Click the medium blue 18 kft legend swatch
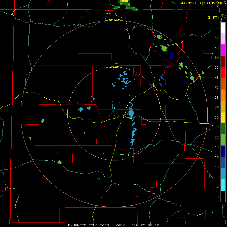Screen dimensions: 227x227 point(223,162)
